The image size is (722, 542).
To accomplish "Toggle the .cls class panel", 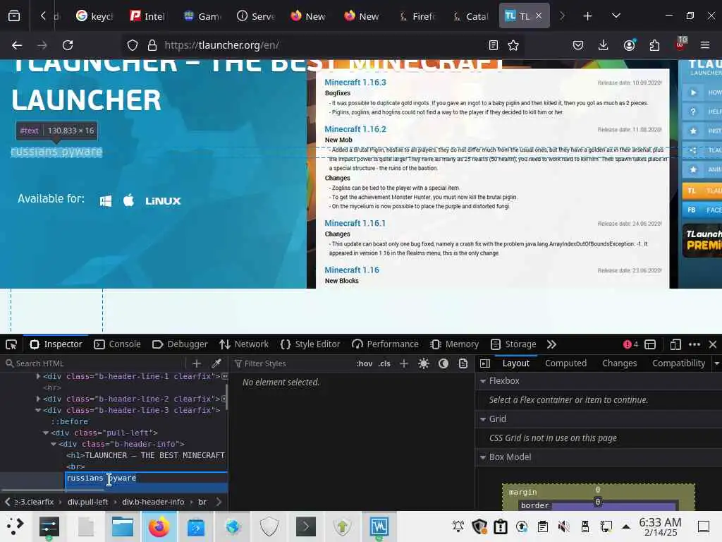I will 384,363.
